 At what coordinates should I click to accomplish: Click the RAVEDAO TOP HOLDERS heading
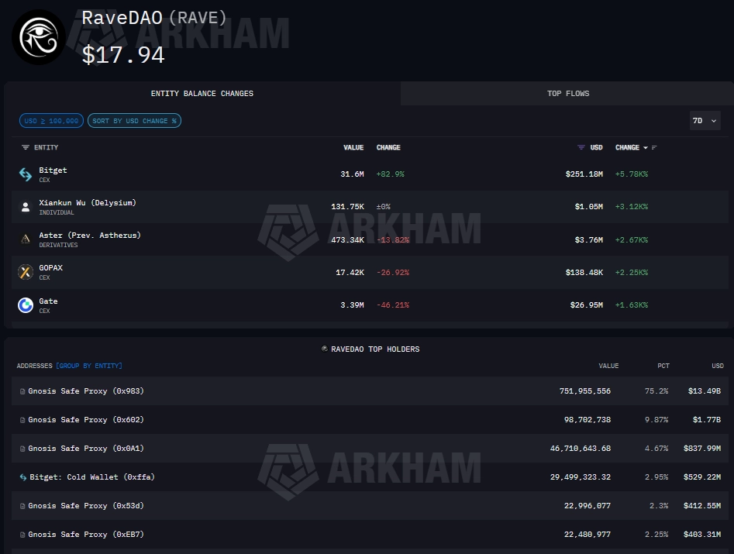(375, 349)
